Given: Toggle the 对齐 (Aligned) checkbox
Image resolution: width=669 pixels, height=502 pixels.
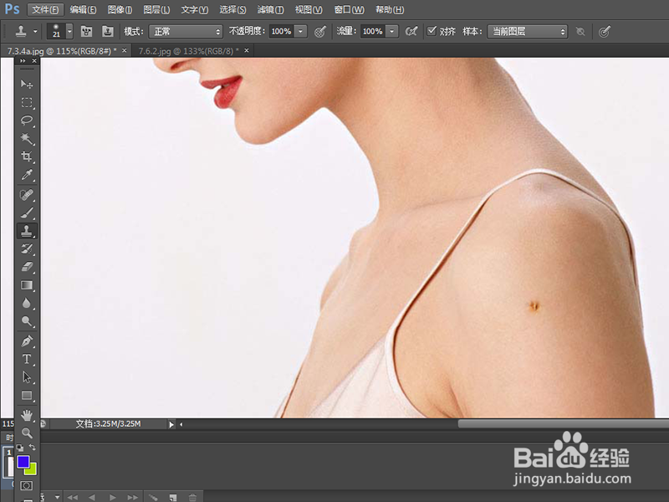Looking at the screenshot, I should click(432, 31).
